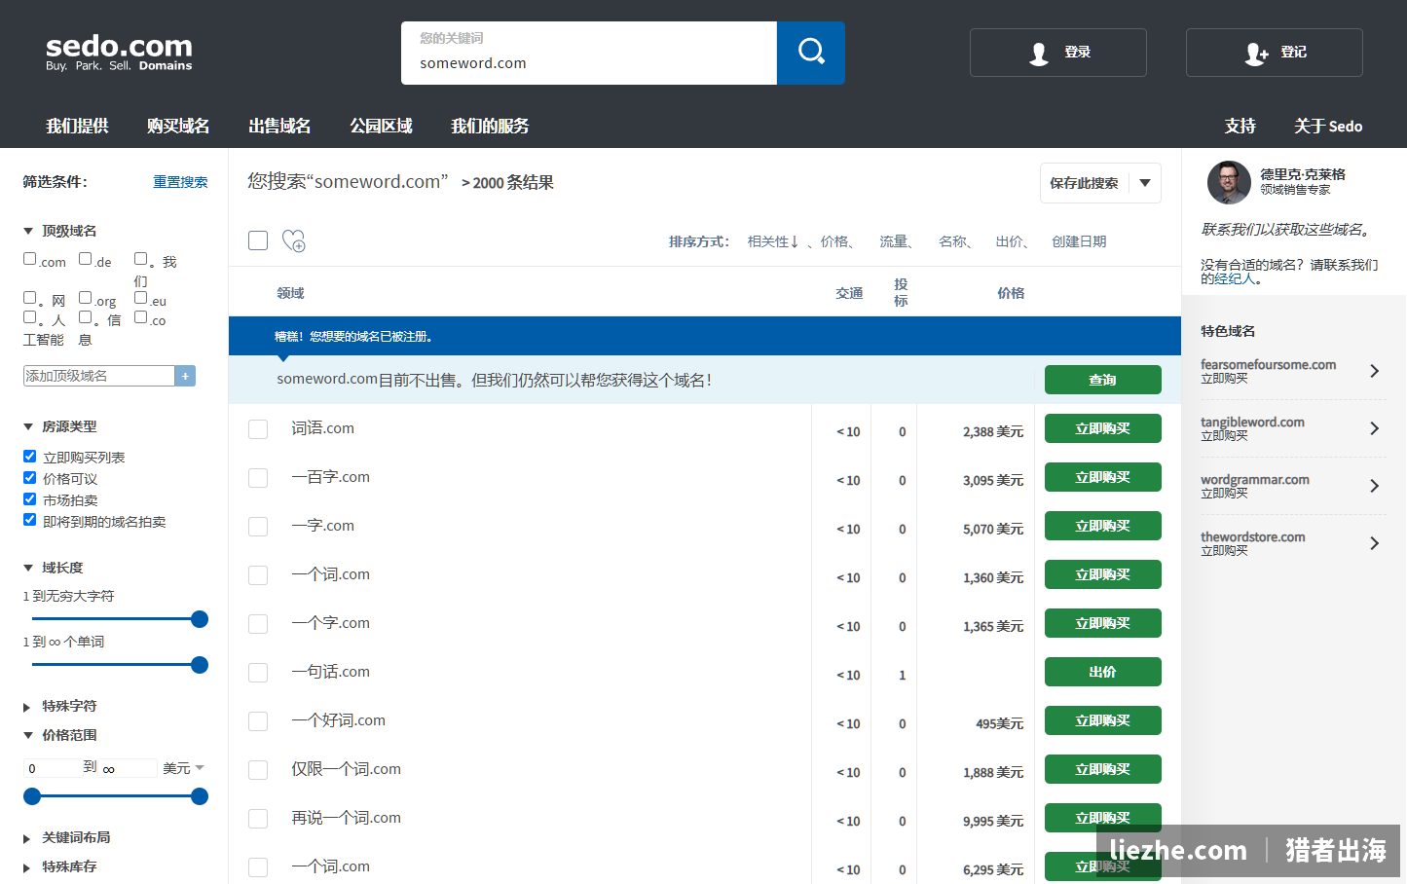This screenshot has height=884, width=1407.
Task: Click the 添加顶级域名 input field
Action: pyautogui.click(x=99, y=376)
